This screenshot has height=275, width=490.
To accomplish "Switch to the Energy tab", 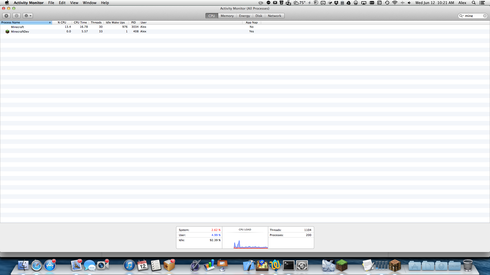I will 244,16.
